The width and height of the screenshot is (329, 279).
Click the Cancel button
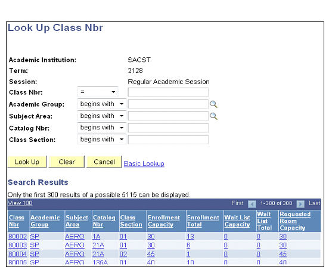coord(104,162)
